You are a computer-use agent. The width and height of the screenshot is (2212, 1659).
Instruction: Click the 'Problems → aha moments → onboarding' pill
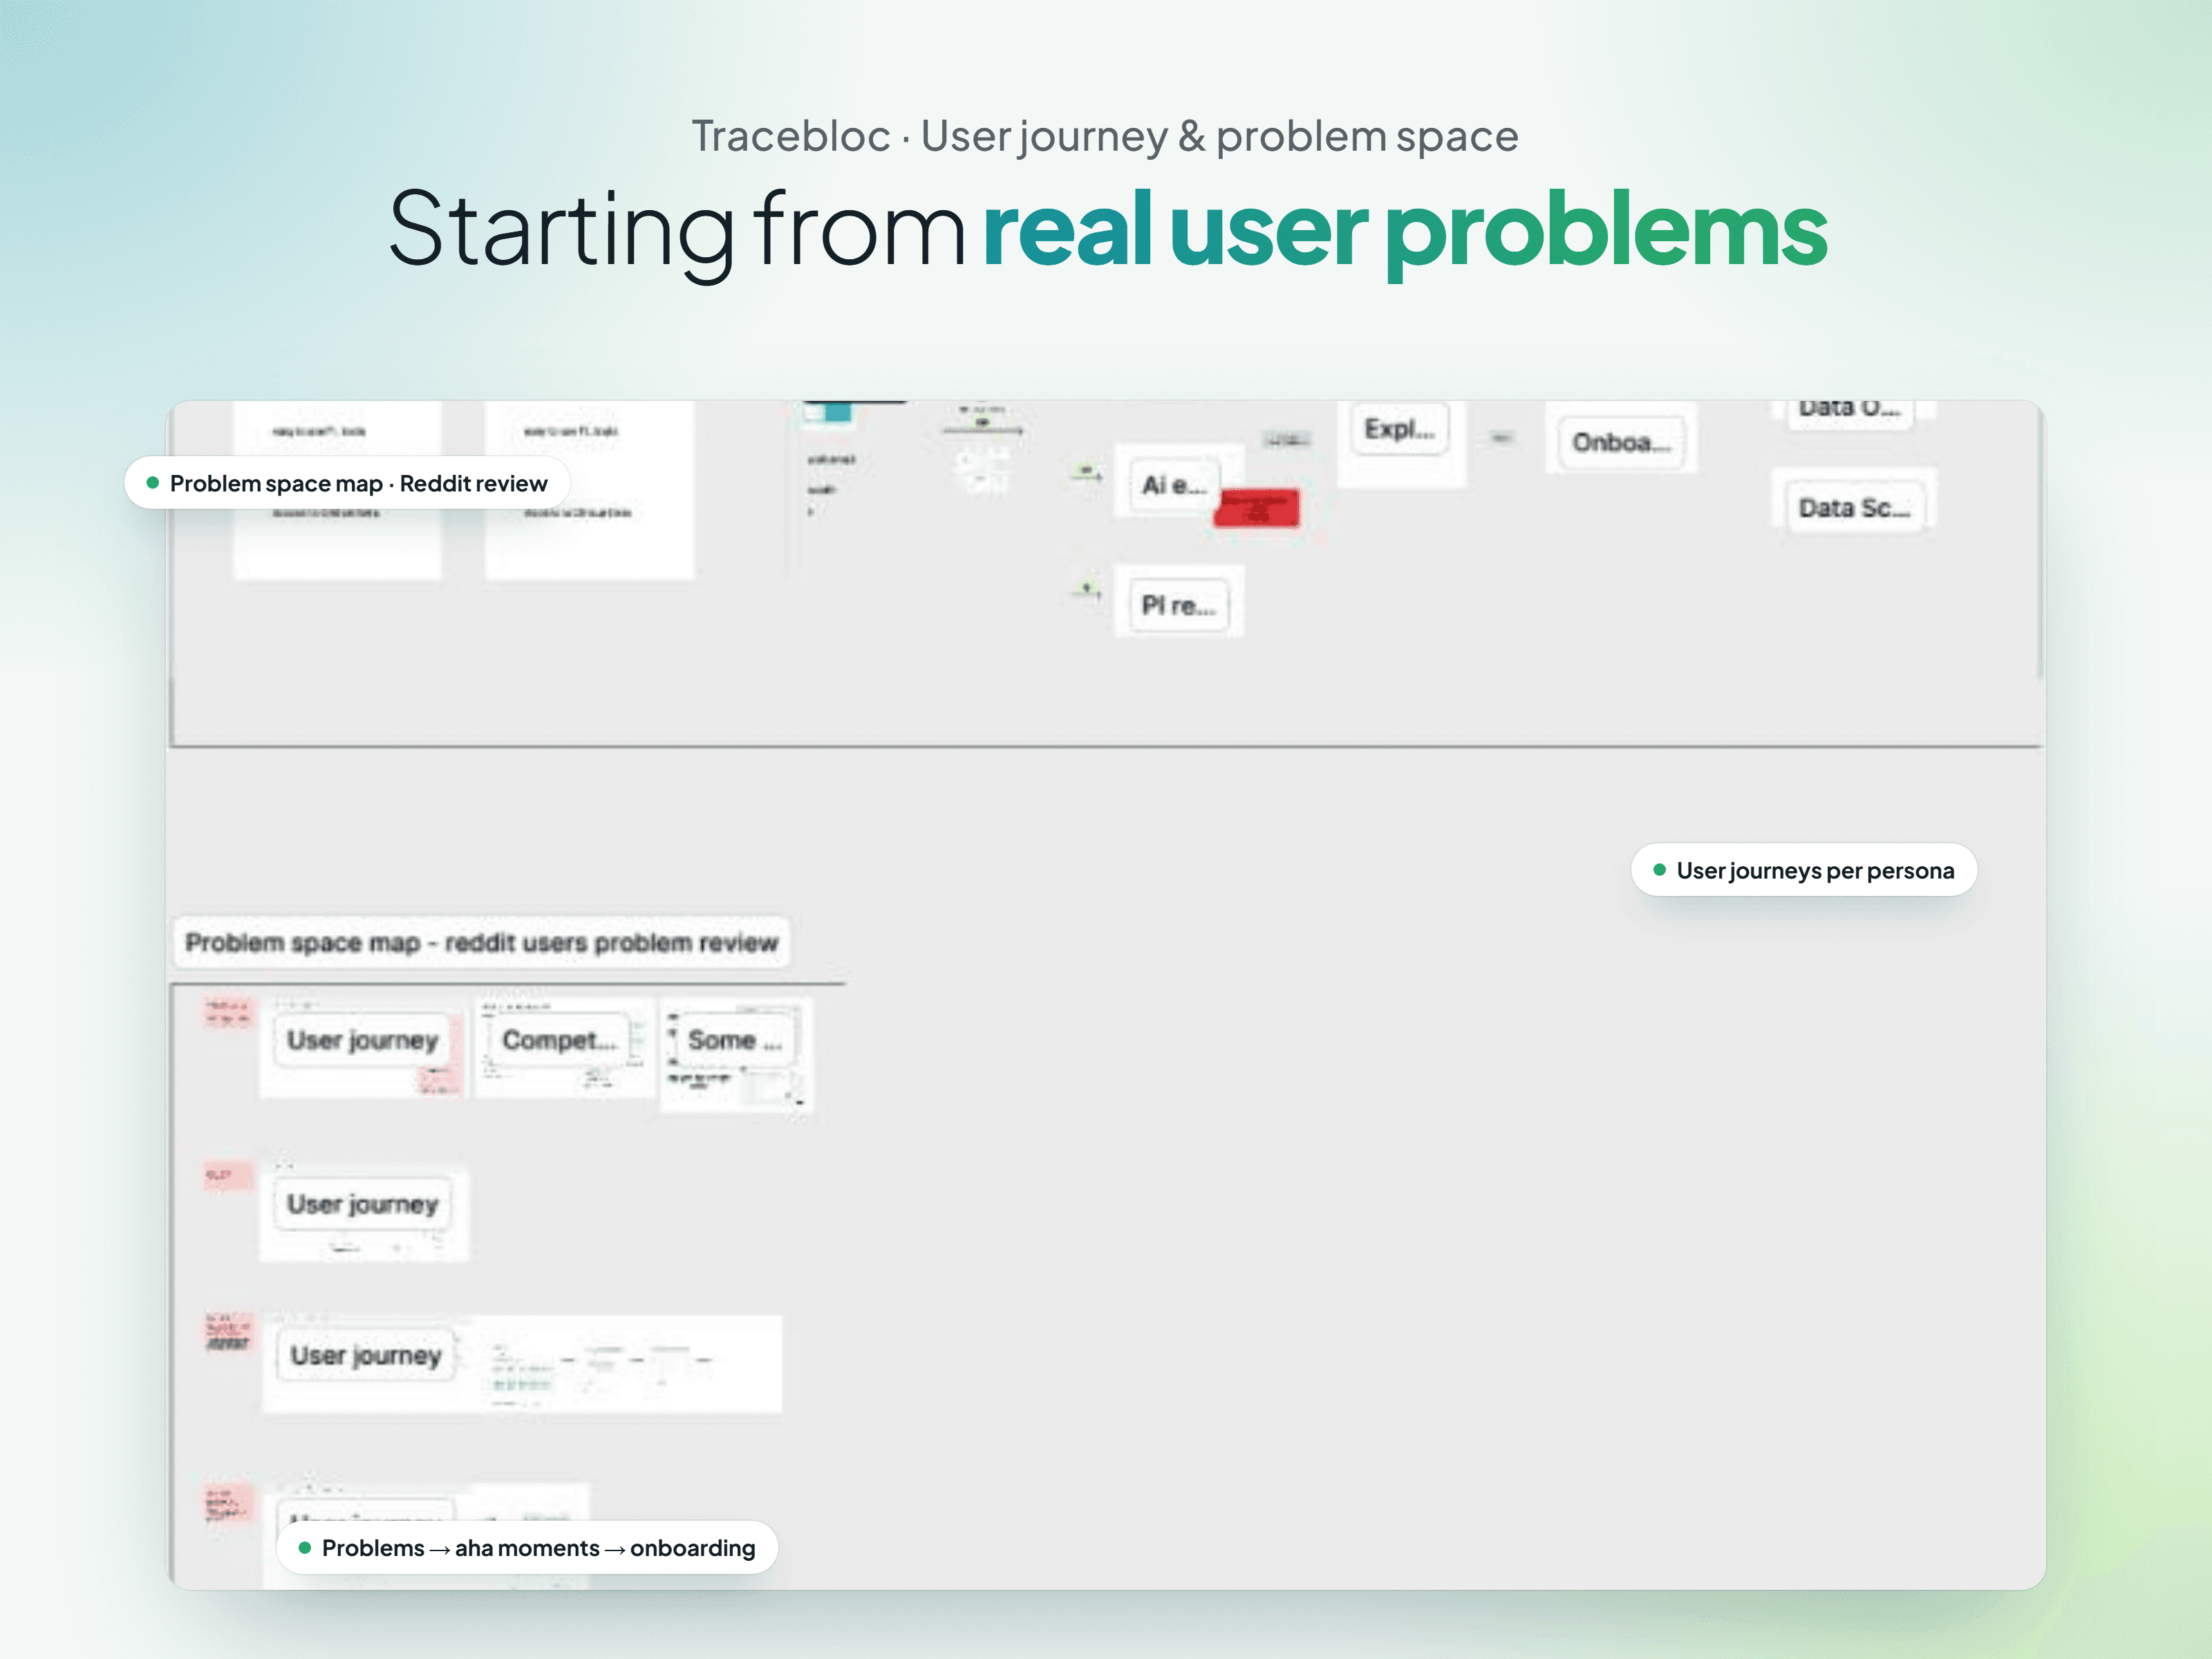tap(527, 1548)
